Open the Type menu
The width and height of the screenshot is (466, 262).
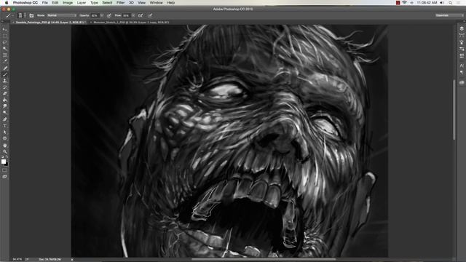click(x=94, y=3)
